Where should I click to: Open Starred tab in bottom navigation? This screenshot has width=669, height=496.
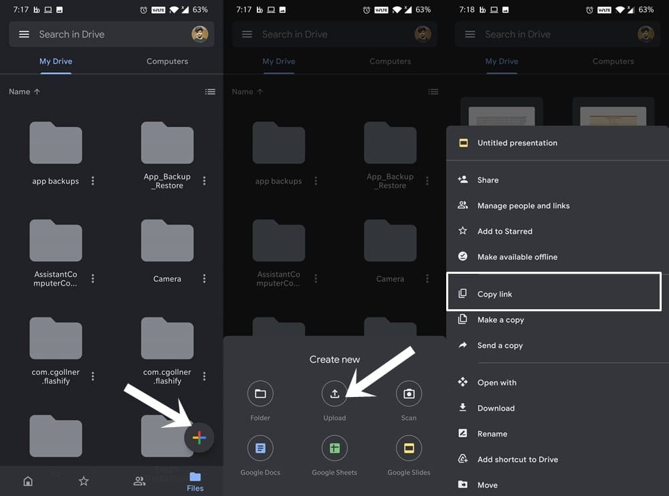click(84, 481)
